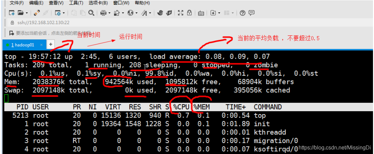
Task: Click the add-session arrow icon
Action: pyautogui.click(x=11, y=33)
